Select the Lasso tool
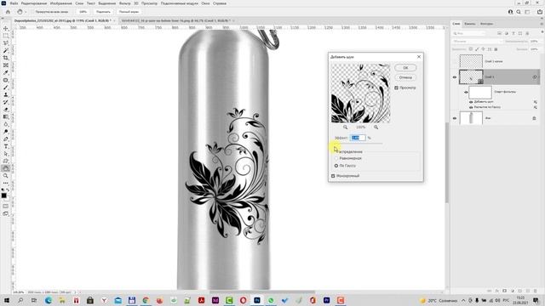This screenshot has height=306, width=545. [x=6, y=43]
